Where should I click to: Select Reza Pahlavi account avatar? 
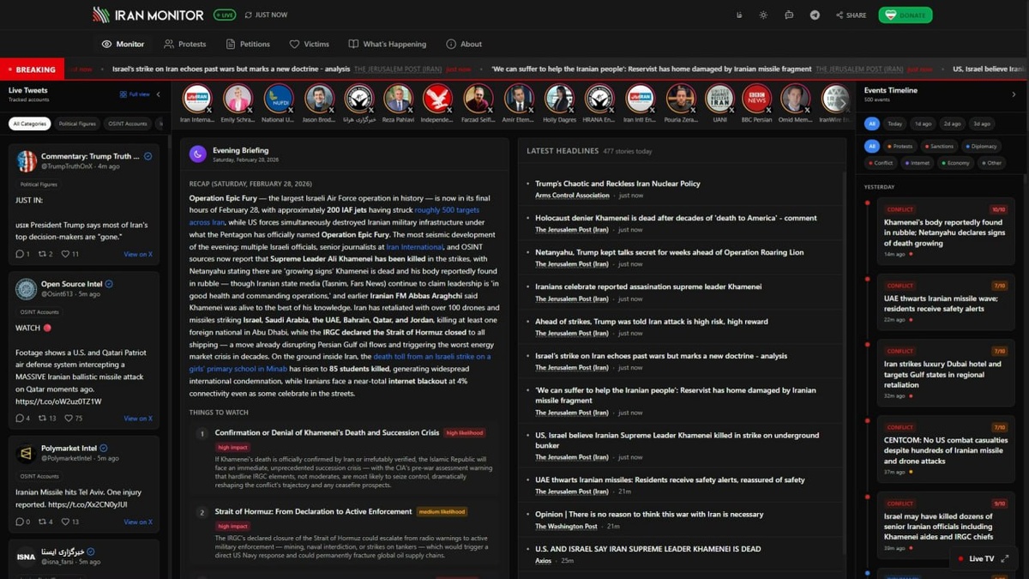[x=398, y=100]
